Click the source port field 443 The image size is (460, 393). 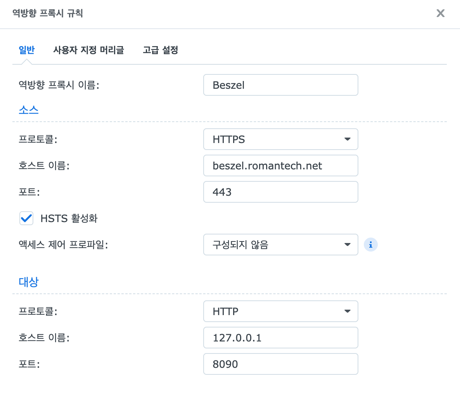(280, 192)
